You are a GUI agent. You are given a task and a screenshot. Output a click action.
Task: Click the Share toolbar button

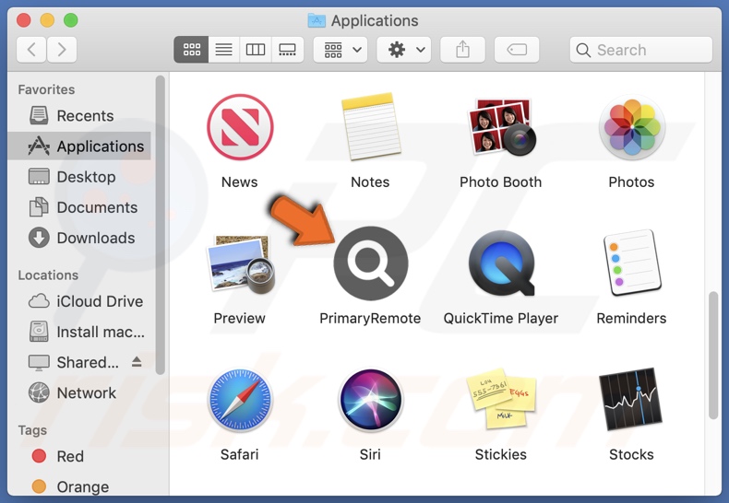pos(462,50)
